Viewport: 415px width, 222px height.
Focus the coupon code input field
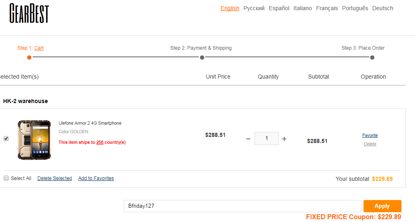point(243,206)
